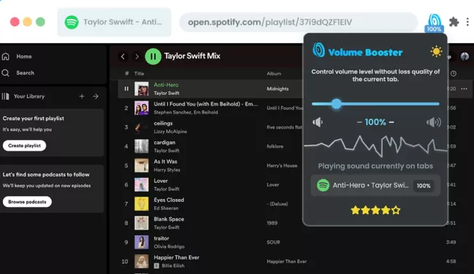Click the traitor album cover thumbnail
Screen dimensions: 474x274
point(141,242)
